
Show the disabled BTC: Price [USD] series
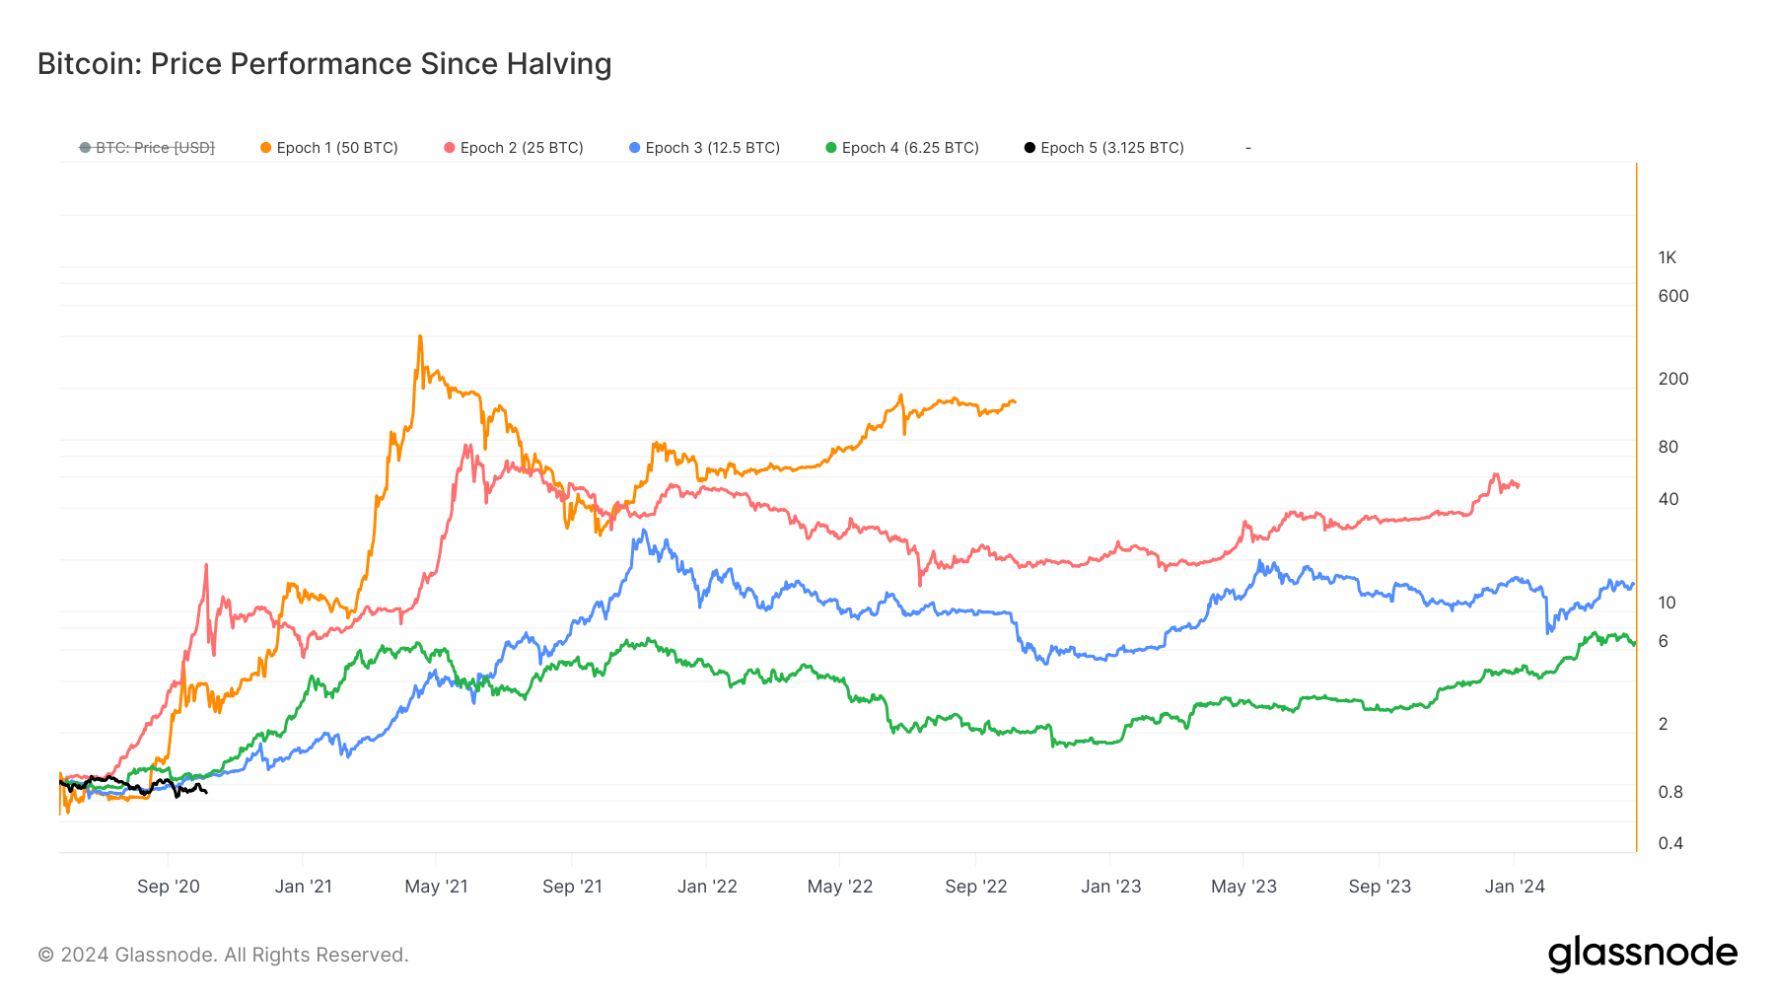pyautogui.click(x=155, y=148)
